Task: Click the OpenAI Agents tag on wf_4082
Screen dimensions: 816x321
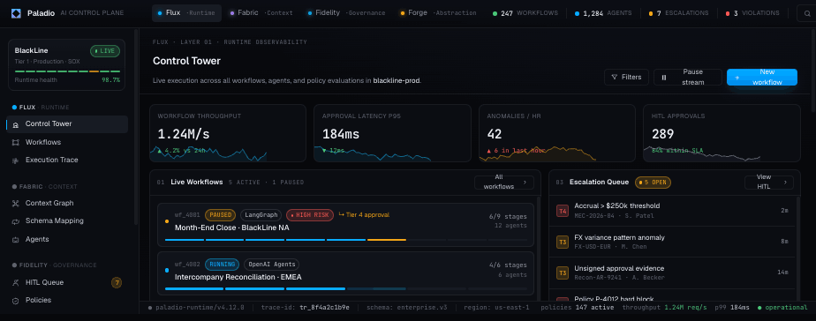Action: pos(271,265)
